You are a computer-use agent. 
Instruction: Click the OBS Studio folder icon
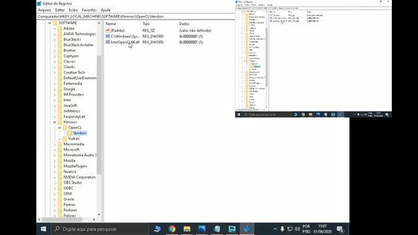[59, 183]
